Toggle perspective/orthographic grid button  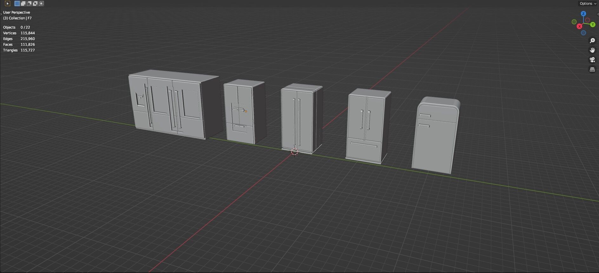click(x=592, y=69)
